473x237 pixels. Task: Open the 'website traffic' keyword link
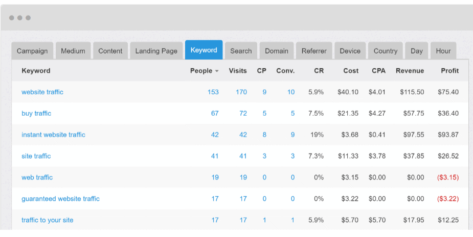click(42, 92)
